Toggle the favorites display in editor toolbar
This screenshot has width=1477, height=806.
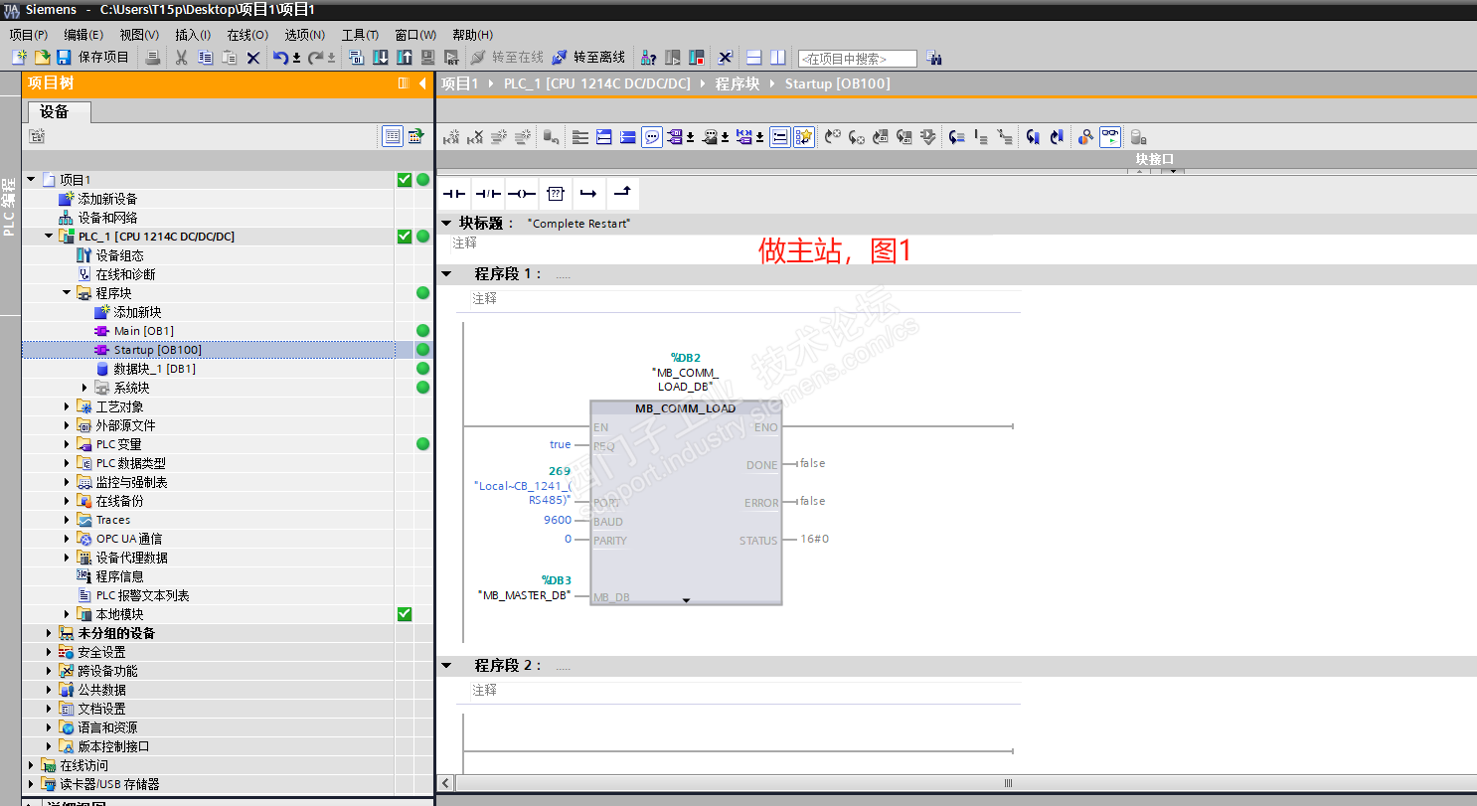pos(804,137)
